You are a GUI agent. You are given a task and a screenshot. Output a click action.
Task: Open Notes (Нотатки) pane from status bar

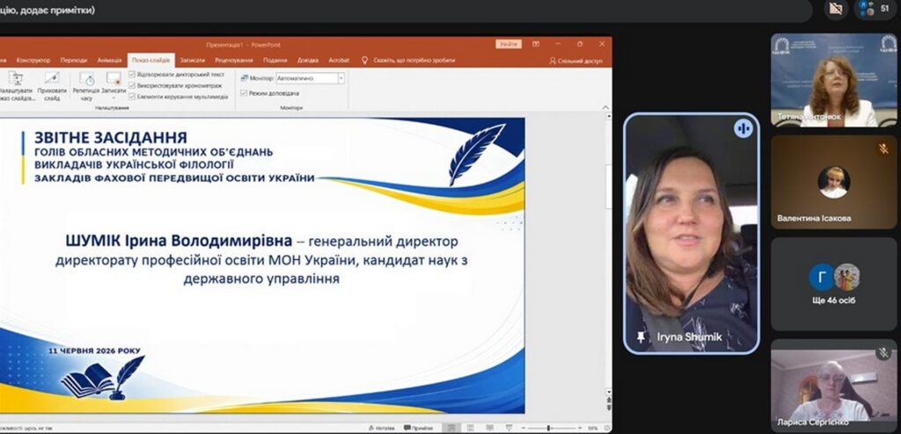click(382, 428)
